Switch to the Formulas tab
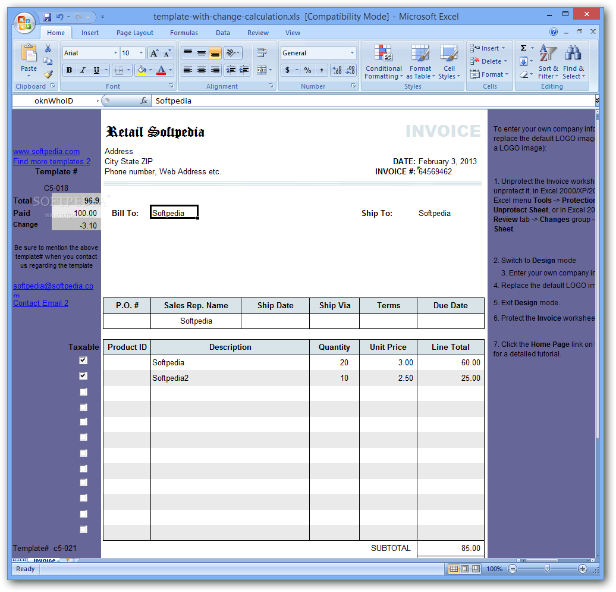The image size is (616, 592). tap(184, 33)
